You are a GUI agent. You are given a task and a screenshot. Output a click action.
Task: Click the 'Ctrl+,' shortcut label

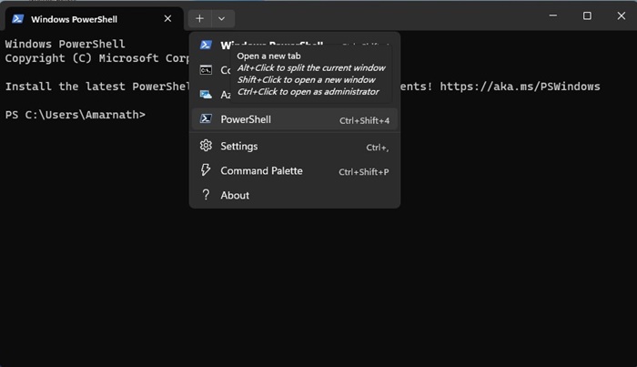(x=377, y=148)
